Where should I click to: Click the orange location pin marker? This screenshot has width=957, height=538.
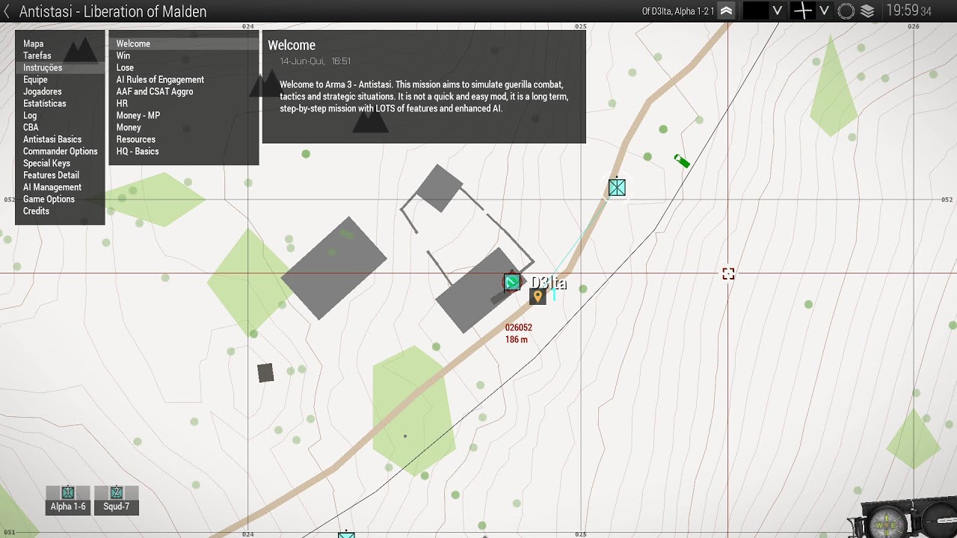(538, 297)
